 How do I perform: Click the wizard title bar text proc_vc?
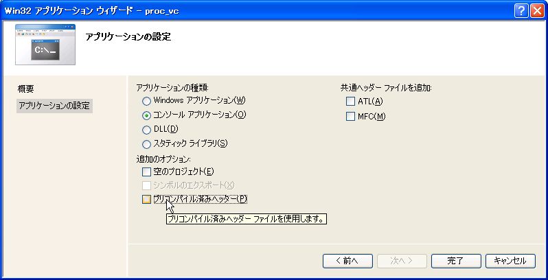click(x=162, y=11)
